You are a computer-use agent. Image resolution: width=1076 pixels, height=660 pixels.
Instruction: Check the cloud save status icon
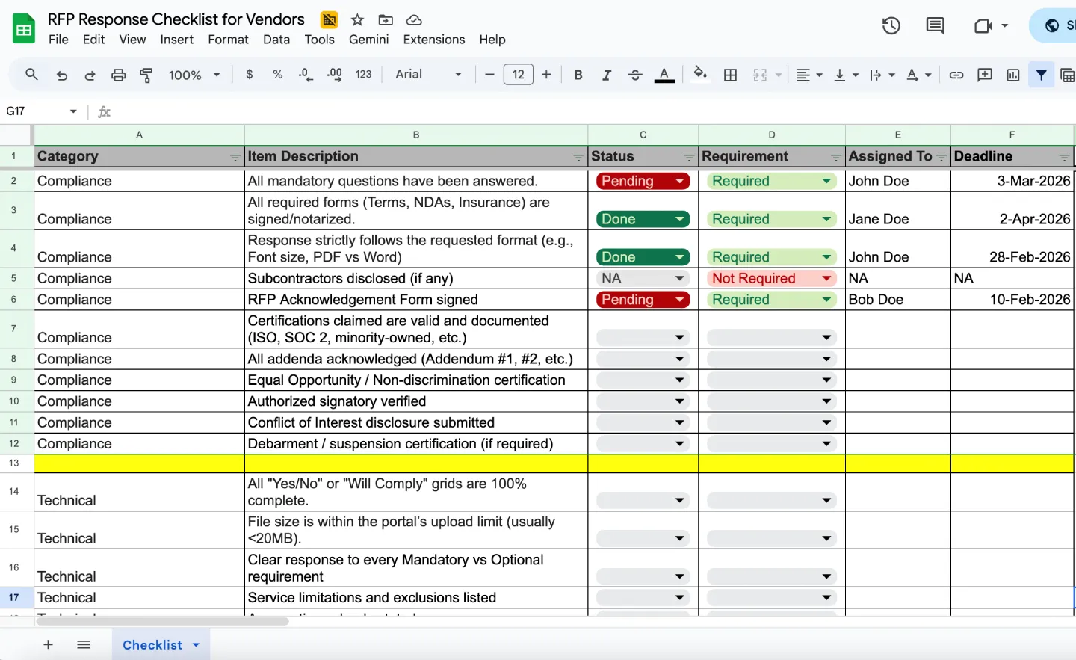click(414, 19)
